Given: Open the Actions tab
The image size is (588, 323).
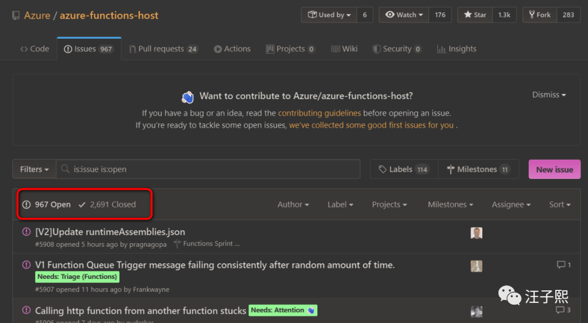Looking at the screenshot, I should [x=232, y=49].
